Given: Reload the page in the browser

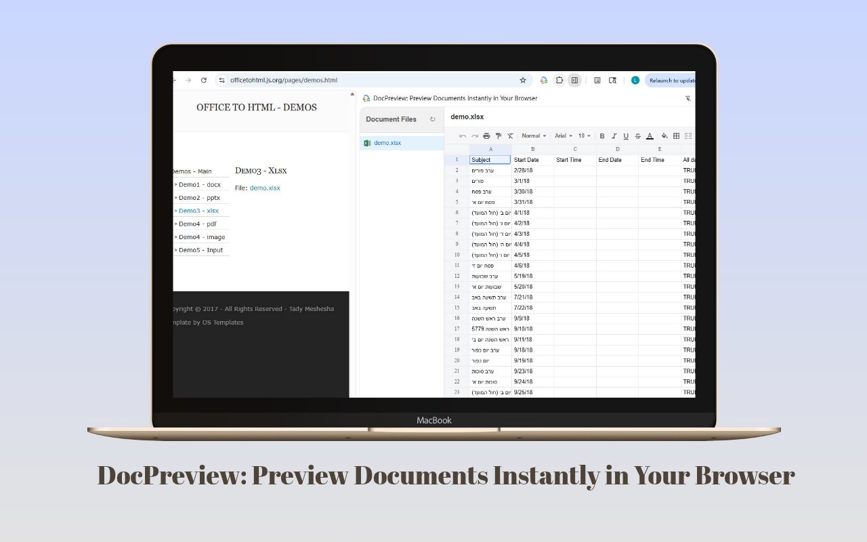Looking at the screenshot, I should click(x=204, y=80).
